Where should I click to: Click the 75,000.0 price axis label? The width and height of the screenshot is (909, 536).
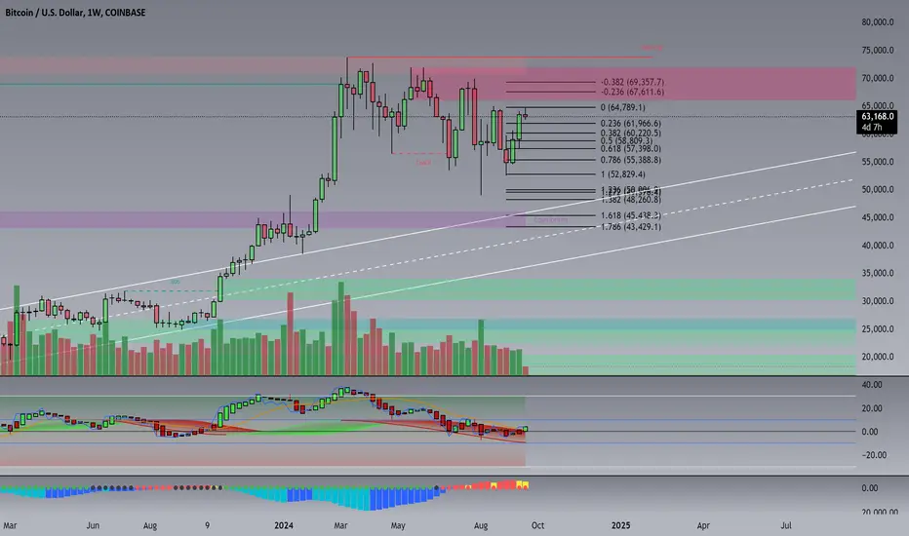877,50
